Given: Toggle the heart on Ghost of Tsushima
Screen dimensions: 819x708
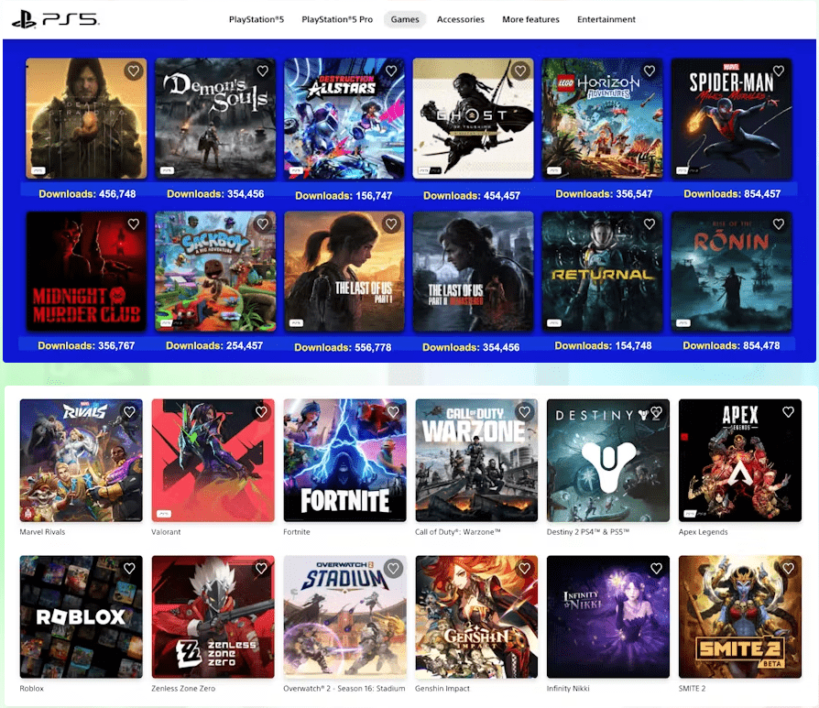Looking at the screenshot, I should click(x=520, y=71).
